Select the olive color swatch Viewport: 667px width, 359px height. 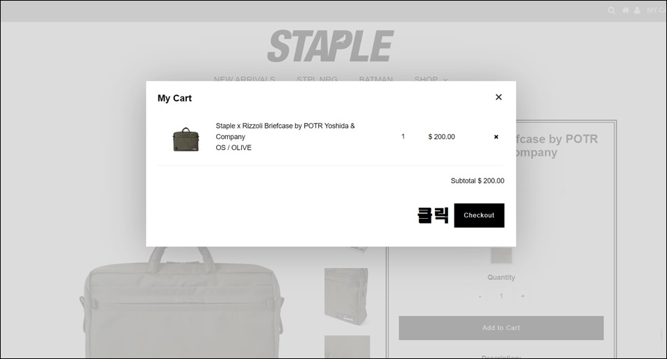(x=501, y=254)
